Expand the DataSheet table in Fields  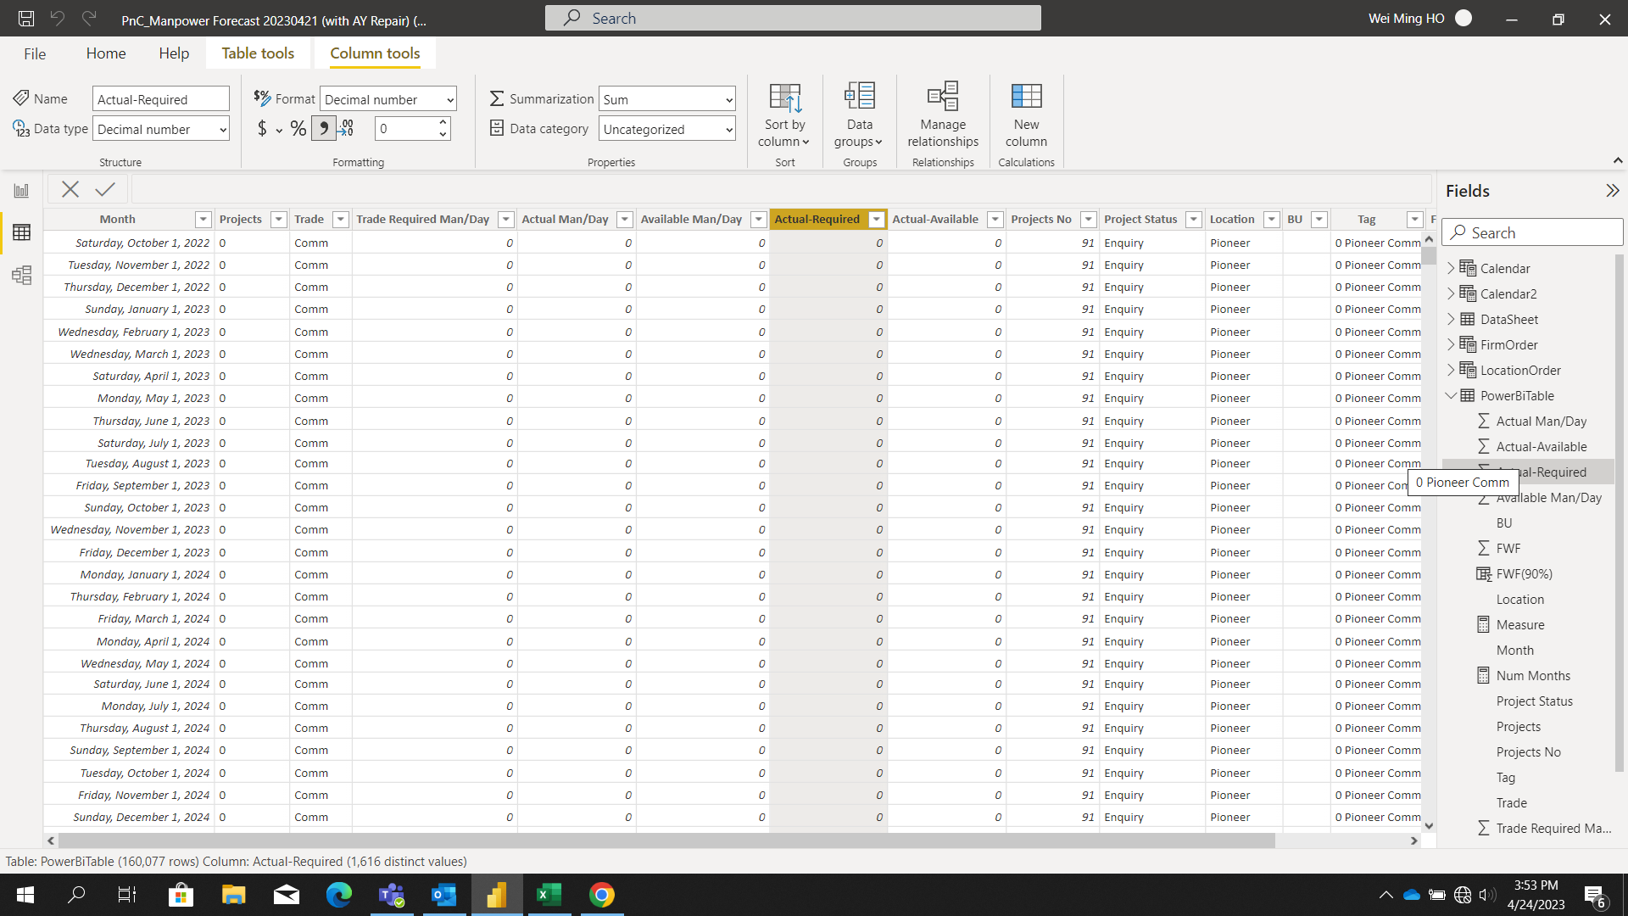click(1451, 319)
